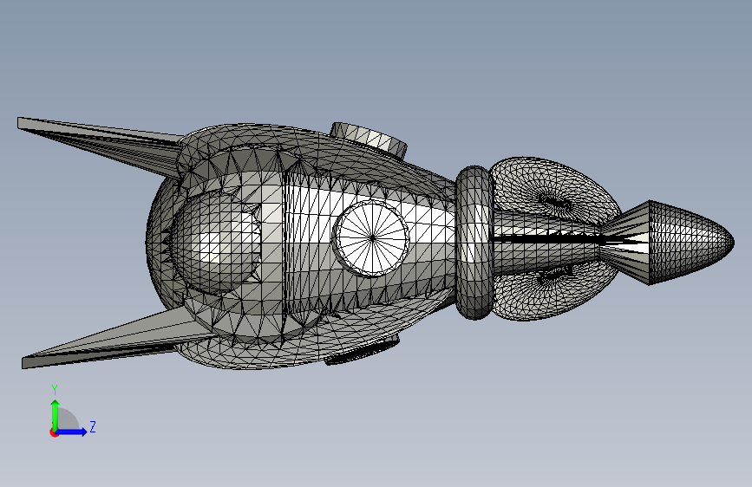Select the green Y axis arrow
This screenshot has width=752, height=487.
pos(56,414)
